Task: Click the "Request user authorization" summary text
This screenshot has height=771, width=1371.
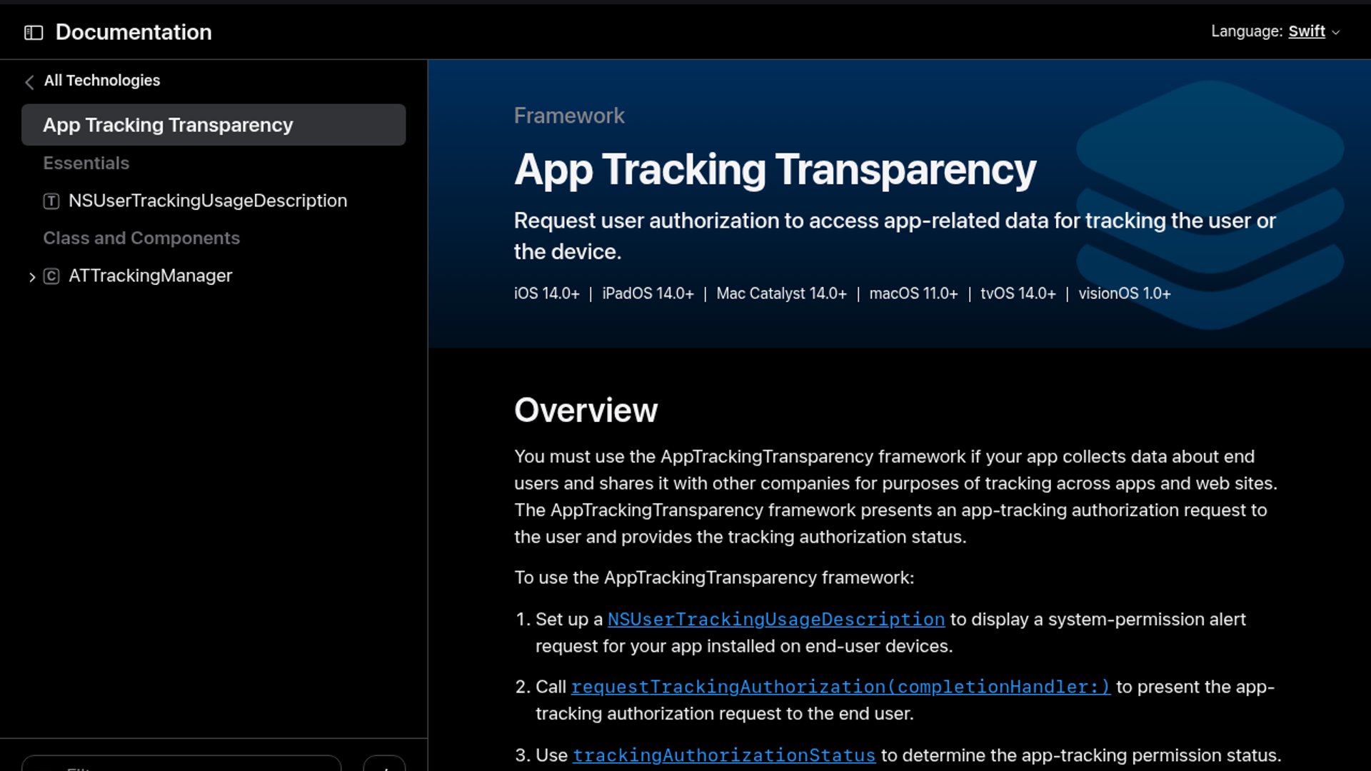Action: [895, 236]
